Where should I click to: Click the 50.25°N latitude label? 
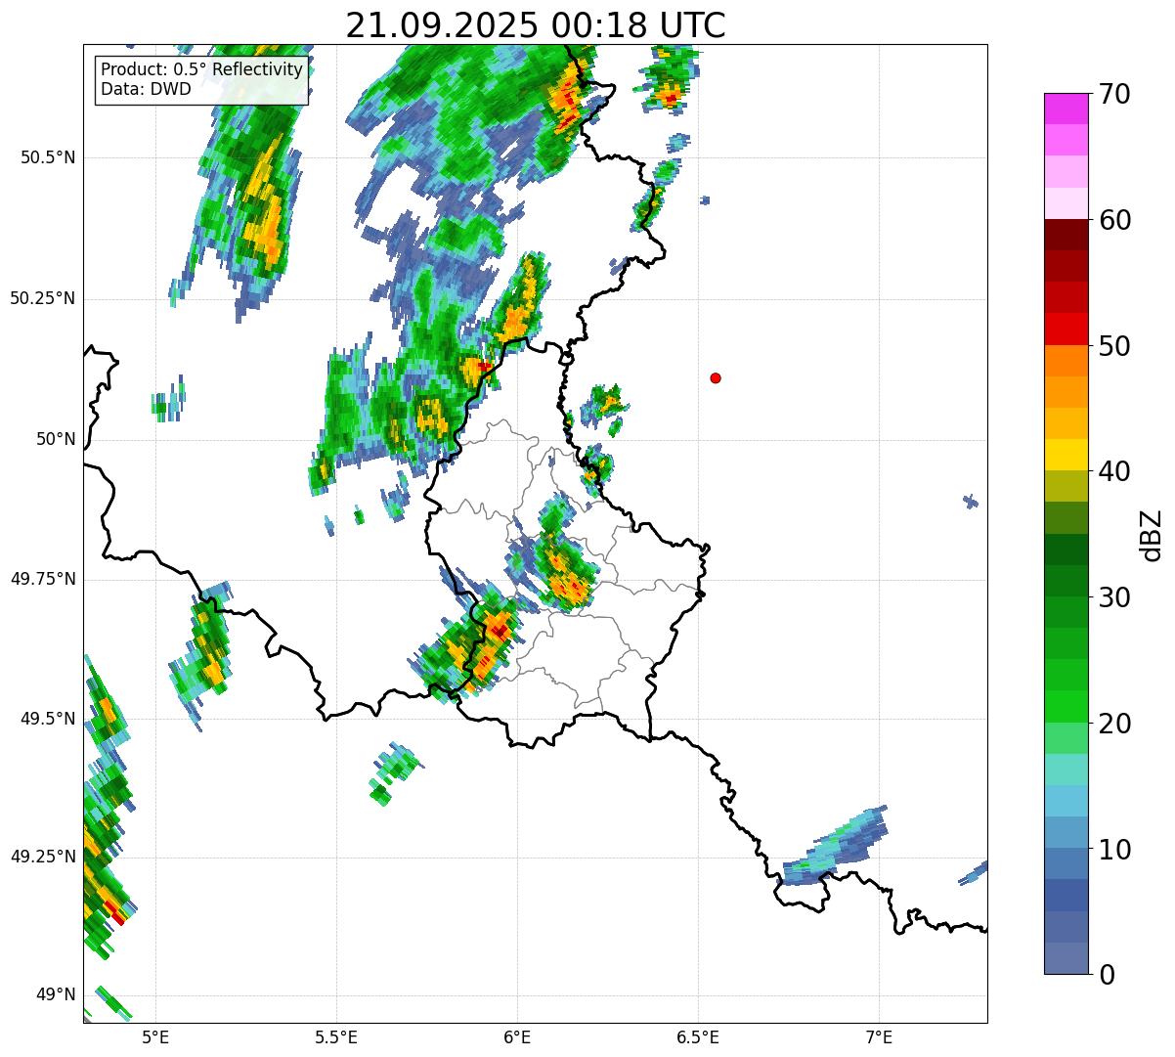pos(42,298)
